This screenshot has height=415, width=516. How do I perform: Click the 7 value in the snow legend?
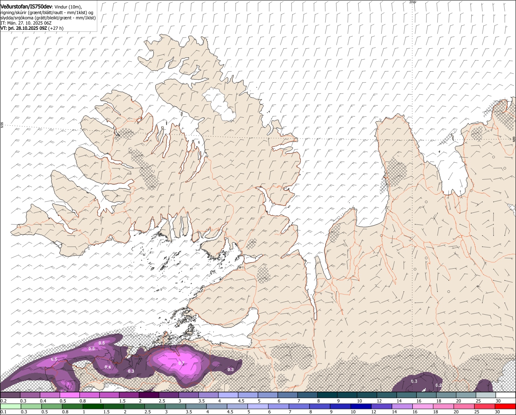(x=298, y=401)
